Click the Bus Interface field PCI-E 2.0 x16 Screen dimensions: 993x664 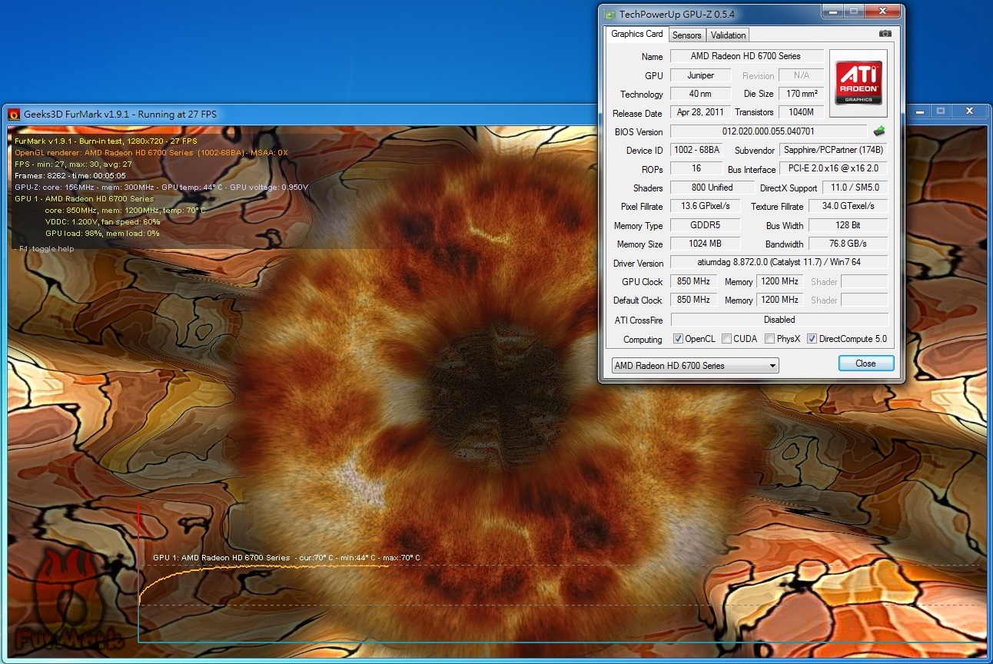[833, 168]
